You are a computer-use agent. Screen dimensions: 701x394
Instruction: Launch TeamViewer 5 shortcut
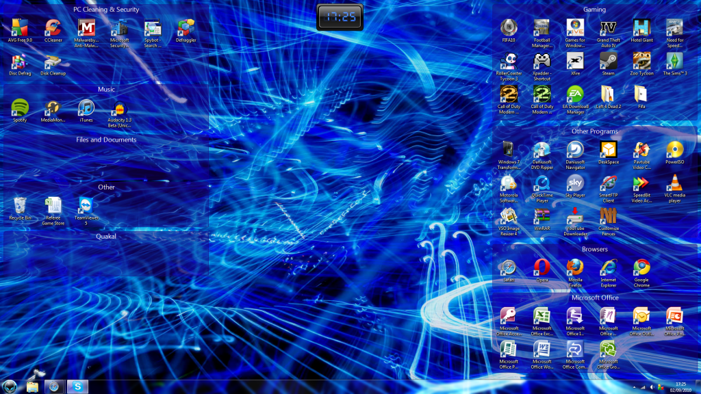(x=86, y=205)
